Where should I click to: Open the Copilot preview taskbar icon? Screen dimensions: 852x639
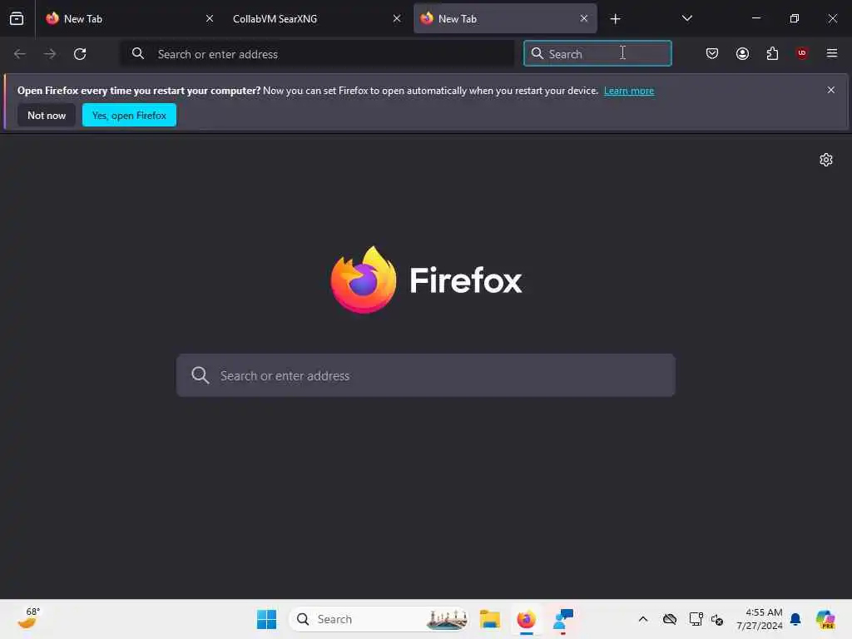[x=825, y=619]
